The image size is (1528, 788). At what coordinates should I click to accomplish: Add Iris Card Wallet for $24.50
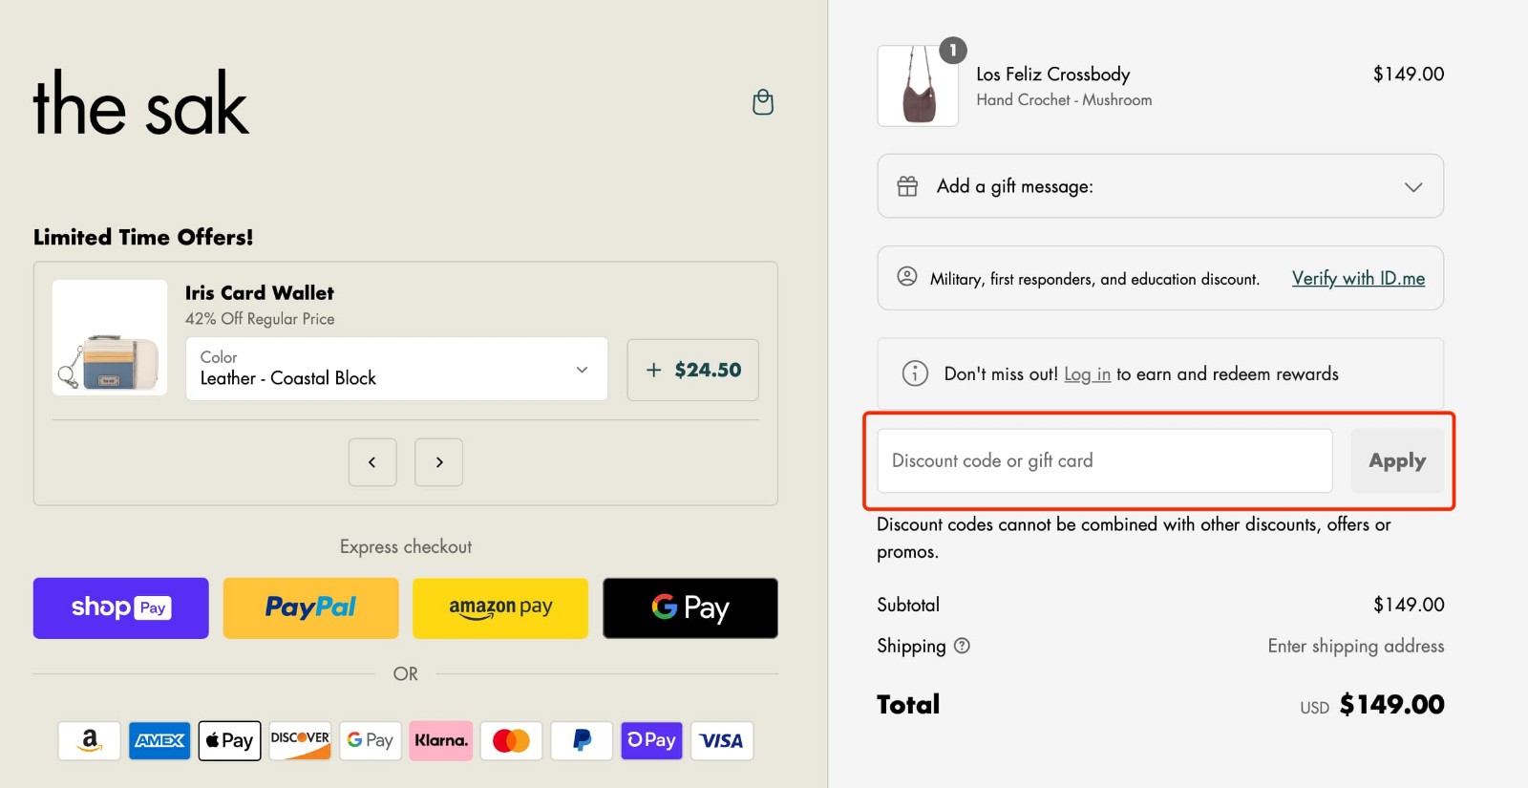click(x=693, y=370)
